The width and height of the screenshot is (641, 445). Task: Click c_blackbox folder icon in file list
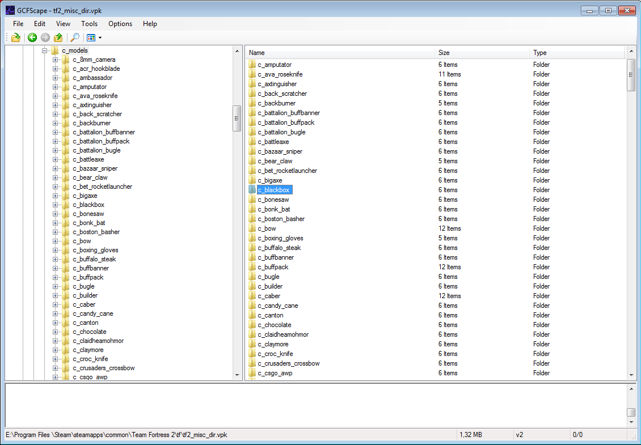point(252,190)
